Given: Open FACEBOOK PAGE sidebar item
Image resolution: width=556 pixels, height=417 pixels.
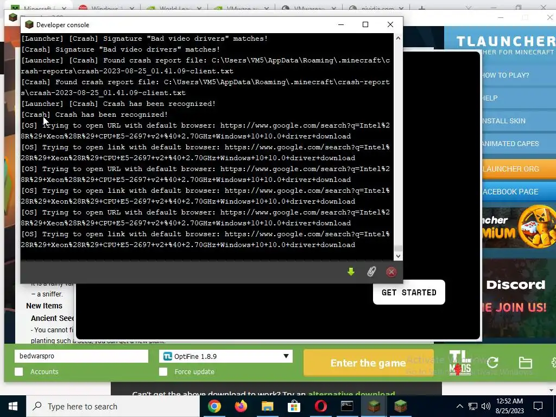Looking at the screenshot, I should (x=519, y=192).
